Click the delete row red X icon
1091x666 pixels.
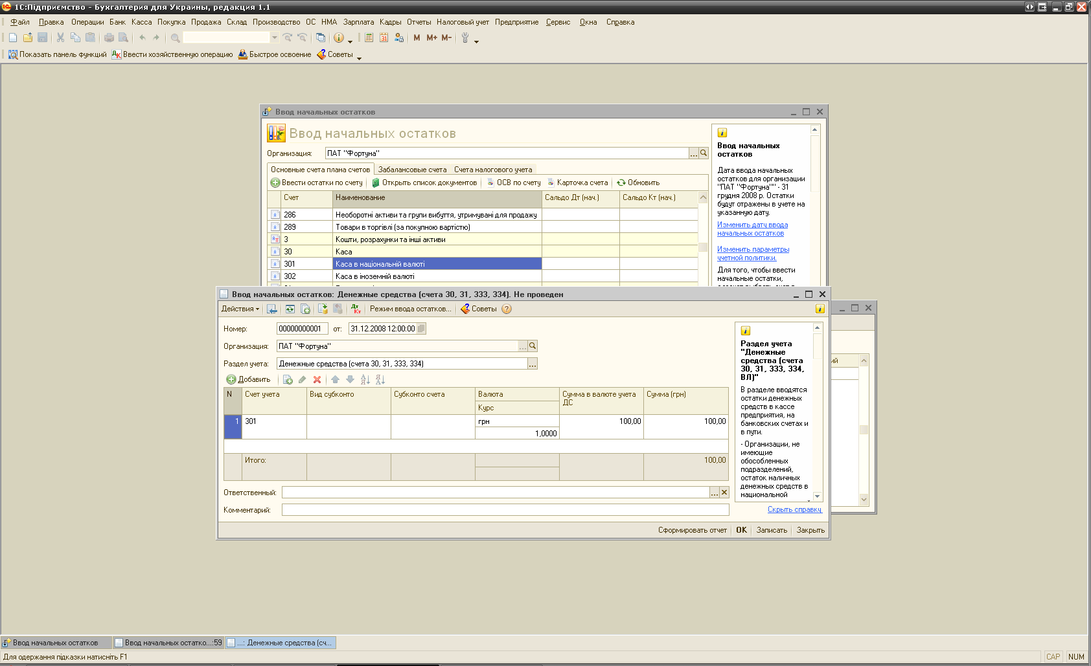tap(317, 379)
